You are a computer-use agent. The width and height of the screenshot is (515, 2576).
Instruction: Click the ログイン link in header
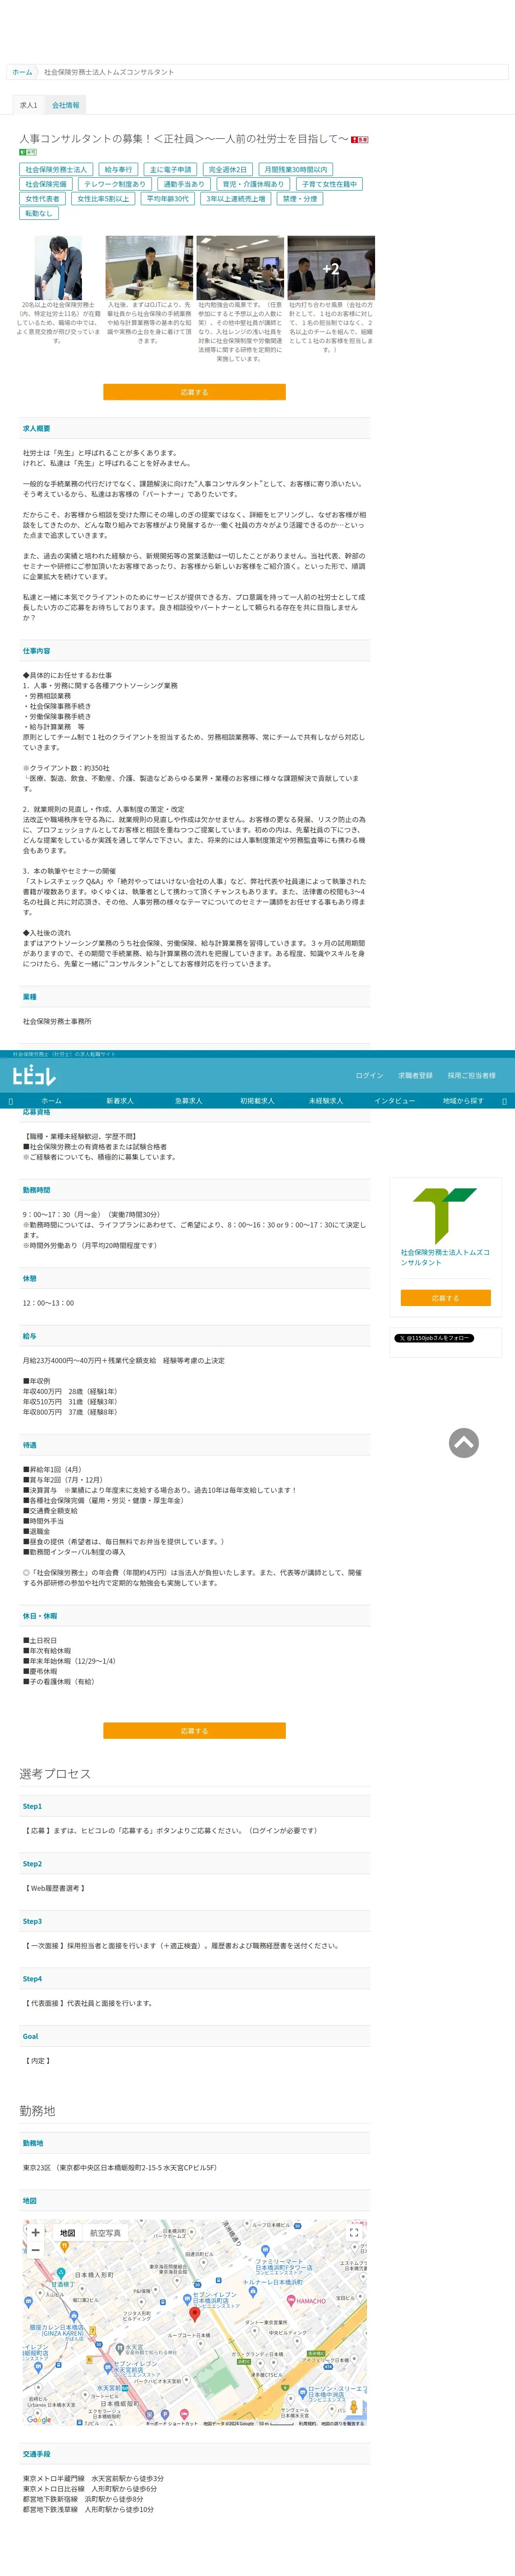(x=369, y=1075)
